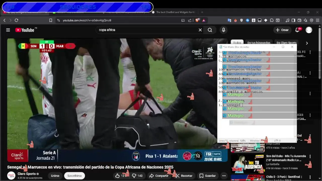Image resolution: width=322 pixels, height=181 pixels.
Task: Click the Unirse membership button
Action: pos(55,176)
